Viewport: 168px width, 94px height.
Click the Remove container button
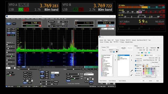pyautogui.click(x=104, y=50)
